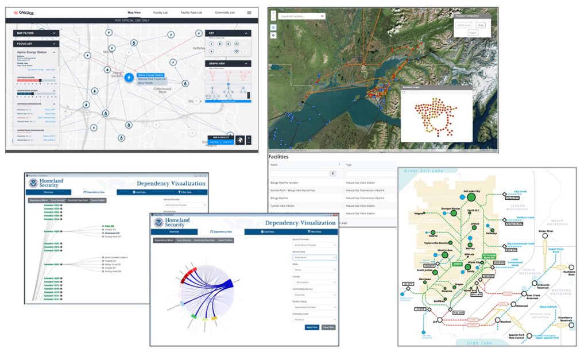Open the Facility Group dropdown
The height and width of the screenshot is (360, 588).
314,307
